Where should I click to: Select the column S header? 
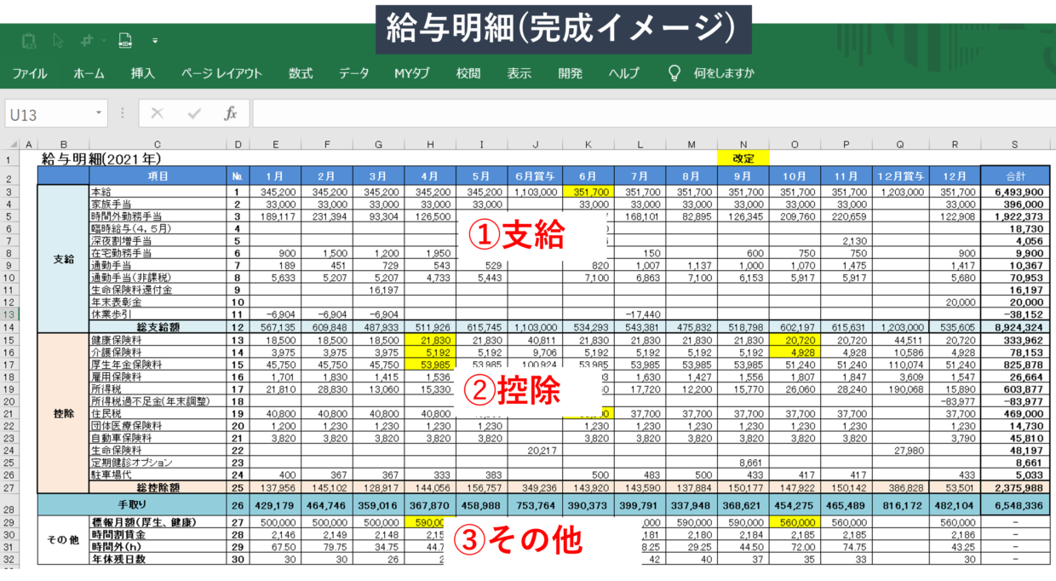(x=1014, y=145)
